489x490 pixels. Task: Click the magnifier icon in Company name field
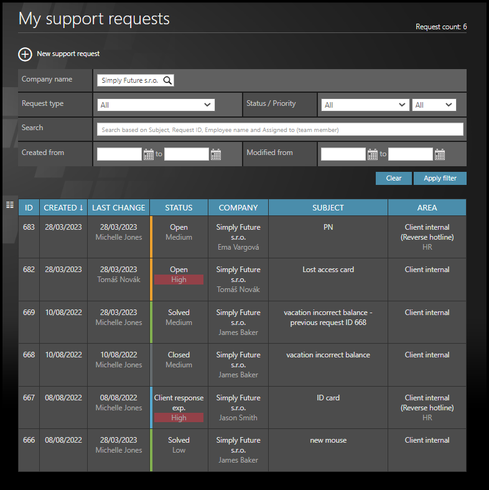pyautogui.click(x=167, y=80)
